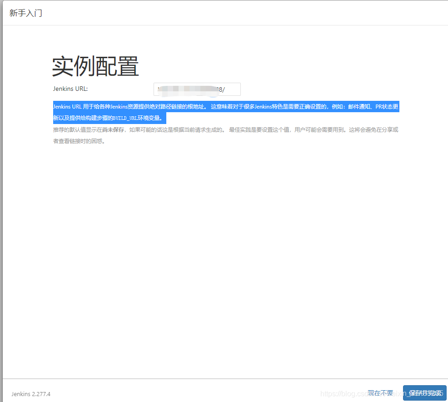Viewport: 448px width, 402px height.
Task: Click the top navigation bar area
Action: pyautogui.click(x=224, y=13)
